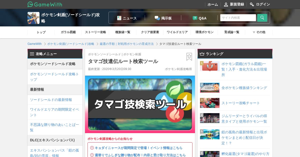Click rank 1 ポケモン図鑑 thumbnail
The height and width of the screenshot is (157, 300).
point(210,66)
